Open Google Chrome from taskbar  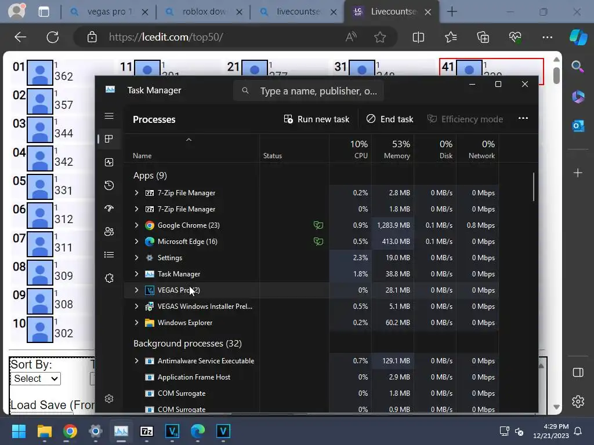[x=70, y=431]
